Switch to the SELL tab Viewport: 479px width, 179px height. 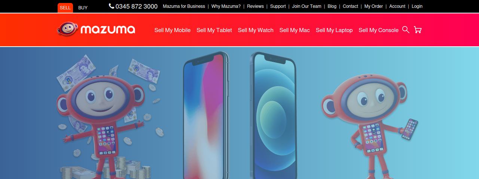(65, 7)
